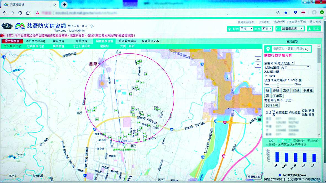Close the 災害情資網 browser tab
Screen dimensions: 326x183
coord(55,4)
